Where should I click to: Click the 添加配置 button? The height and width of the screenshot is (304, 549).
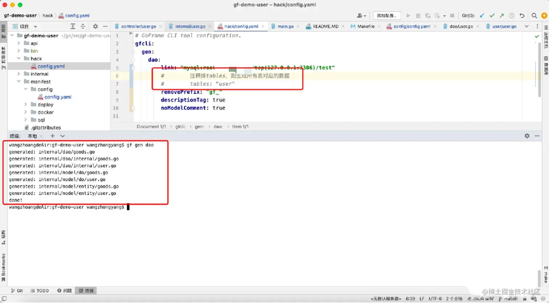coord(387,16)
